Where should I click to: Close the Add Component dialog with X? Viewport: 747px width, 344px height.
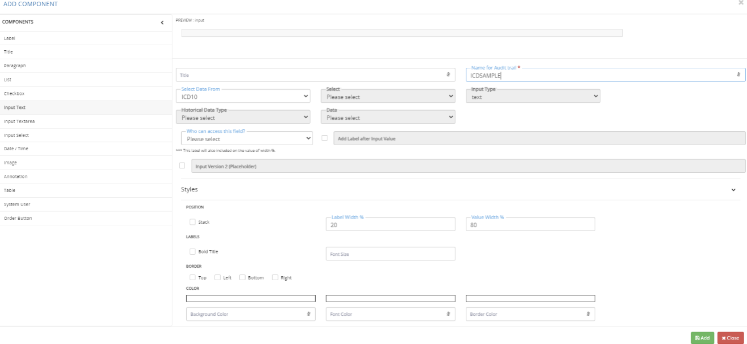[741, 3]
